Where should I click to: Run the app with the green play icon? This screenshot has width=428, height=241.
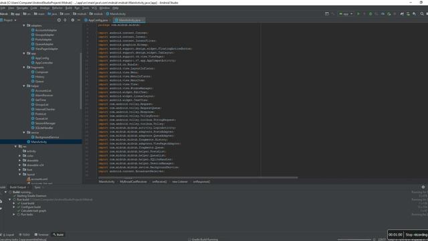358,13
